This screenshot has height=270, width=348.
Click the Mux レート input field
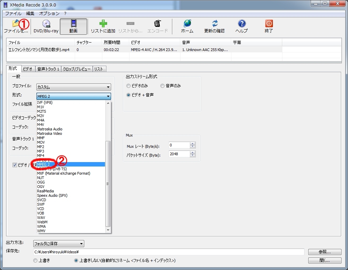(179, 145)
